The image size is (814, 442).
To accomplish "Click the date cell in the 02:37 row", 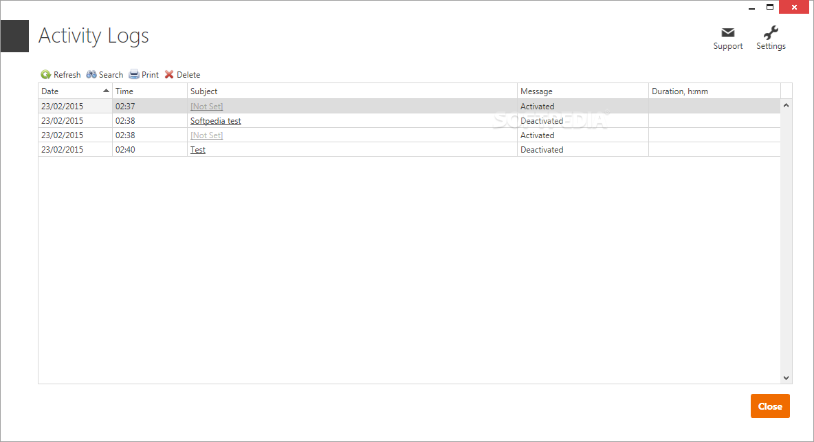I will [75, 107].
